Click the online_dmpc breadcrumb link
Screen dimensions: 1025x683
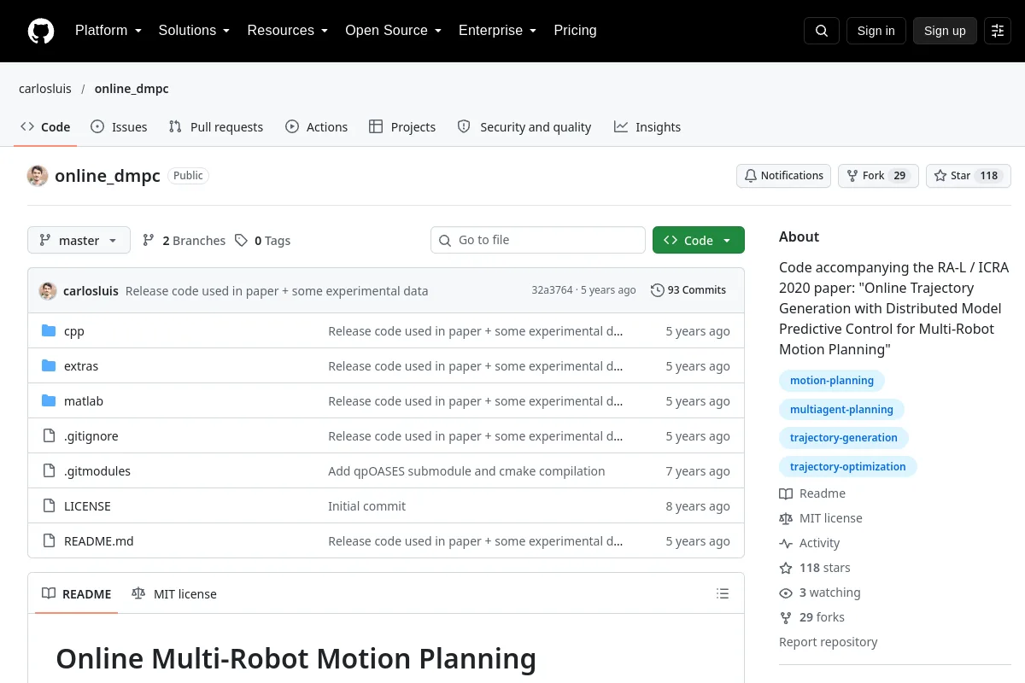pos(132,89)
